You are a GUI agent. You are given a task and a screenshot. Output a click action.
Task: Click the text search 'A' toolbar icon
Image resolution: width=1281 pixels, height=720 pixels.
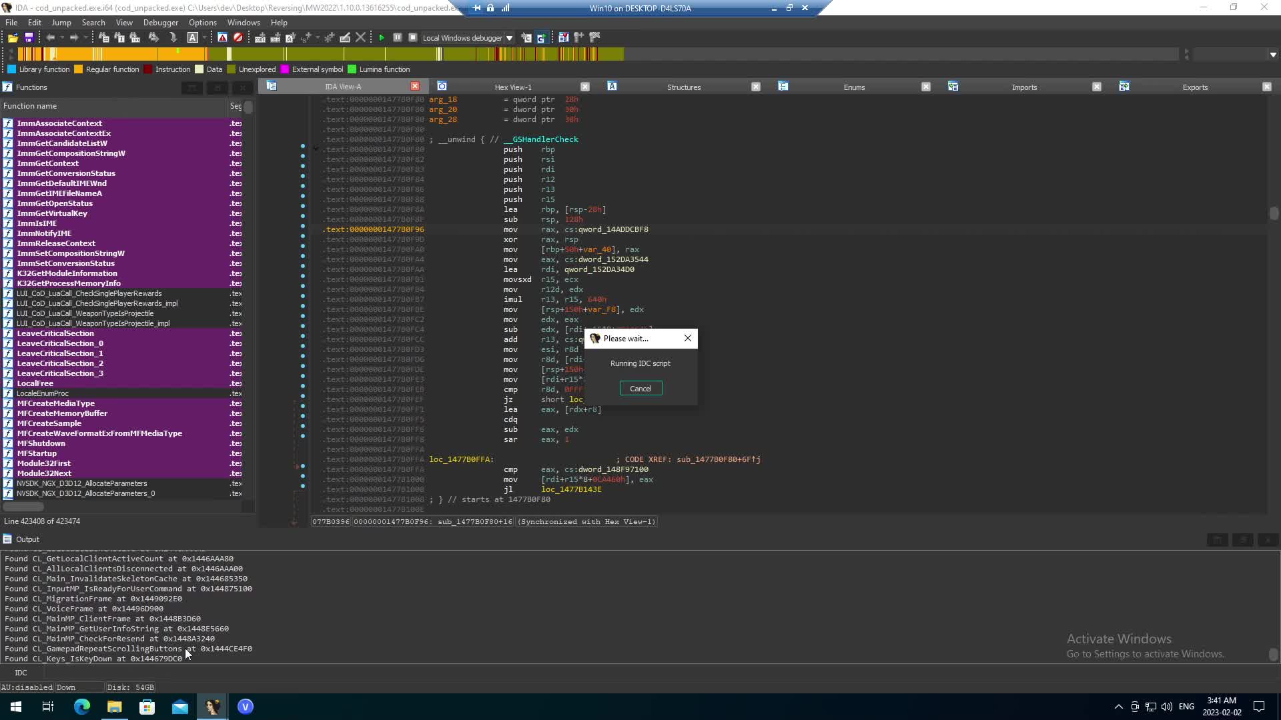point(192,38)
